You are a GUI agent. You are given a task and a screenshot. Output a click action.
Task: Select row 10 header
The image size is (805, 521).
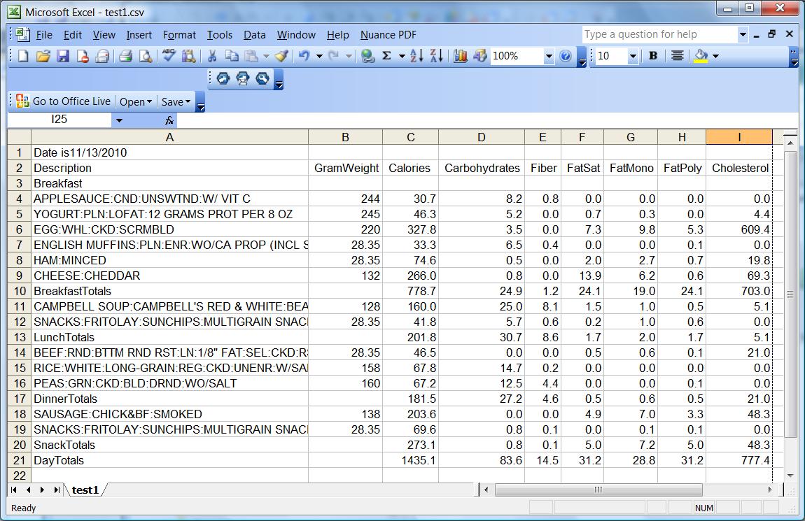tap(20, 291)
